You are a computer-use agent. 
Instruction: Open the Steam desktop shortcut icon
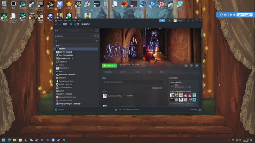click(32, 5)
